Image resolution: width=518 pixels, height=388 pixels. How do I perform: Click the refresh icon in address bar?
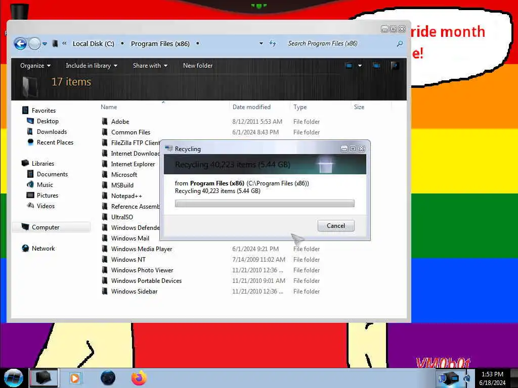tap(273, 43)
